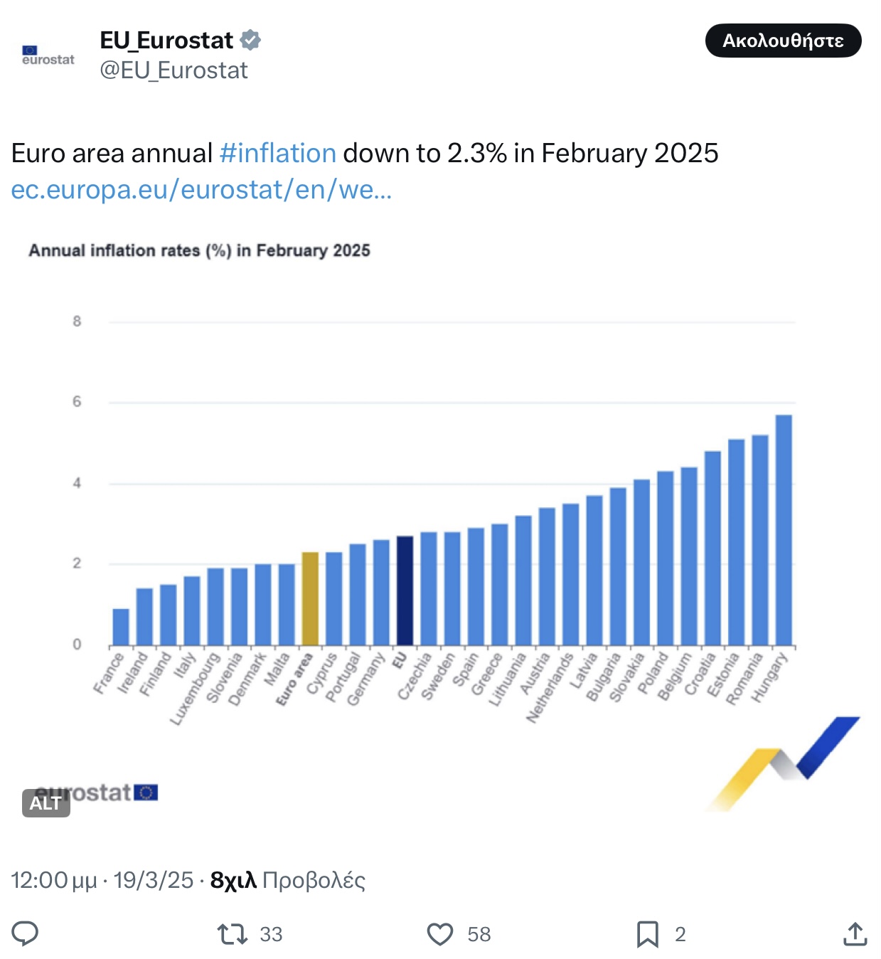Open the share menu via the upload icon

click(x=855, y=933)
